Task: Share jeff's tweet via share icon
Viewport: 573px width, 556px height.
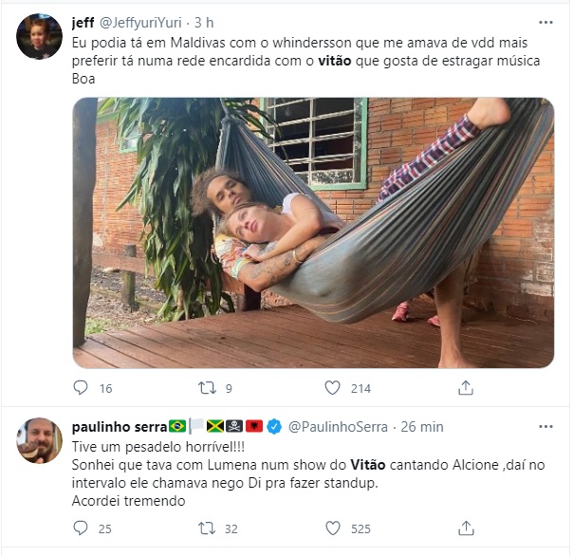Action: coord(466,388)
